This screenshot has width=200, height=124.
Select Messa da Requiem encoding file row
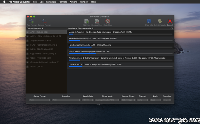point(120,33)
